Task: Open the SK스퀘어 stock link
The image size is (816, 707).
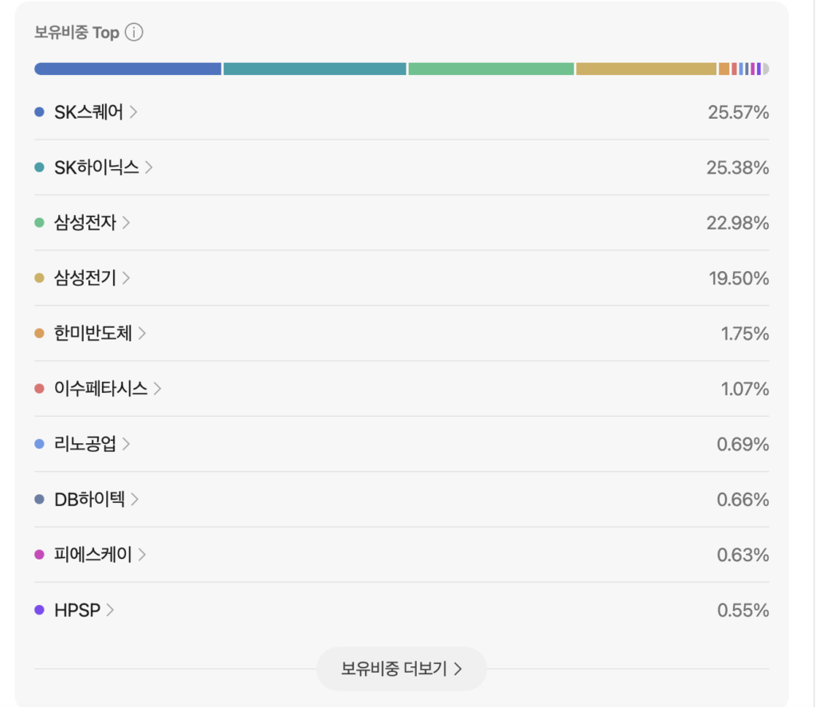Action: 89,112
